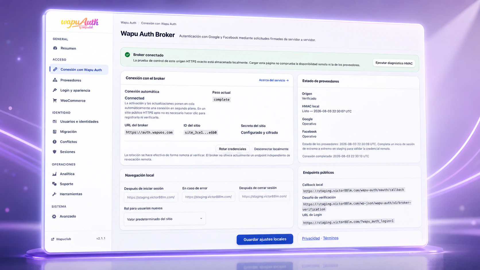This screenshot has width=480, height=270.
Task: Click the Sesiones shield icon
Action: (x=55, y=151)
